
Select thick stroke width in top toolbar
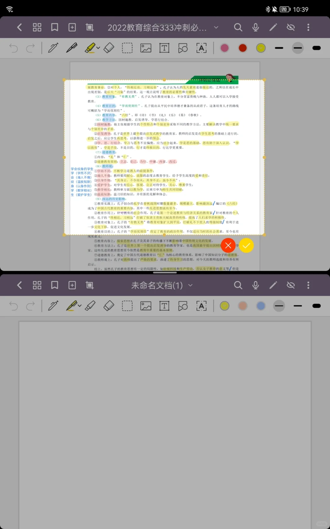coord(317,48)
